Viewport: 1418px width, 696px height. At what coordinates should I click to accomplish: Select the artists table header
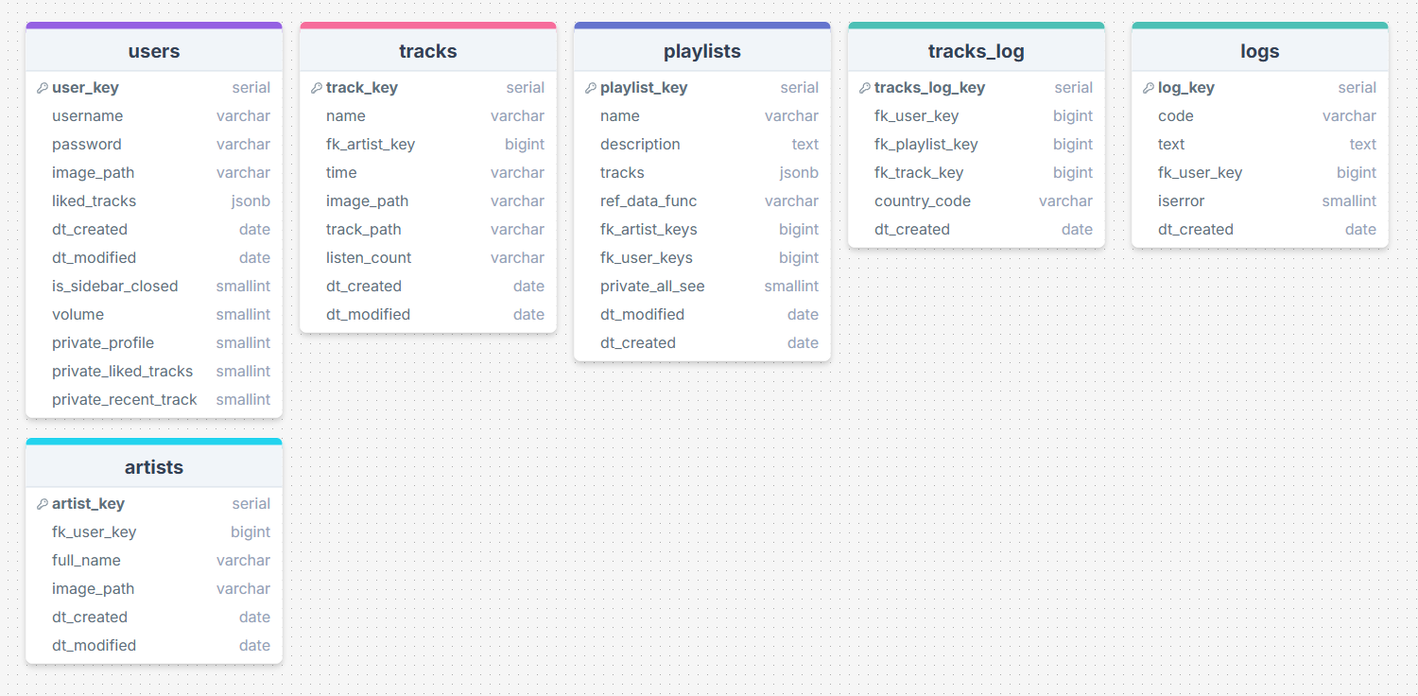pos(154,467)
